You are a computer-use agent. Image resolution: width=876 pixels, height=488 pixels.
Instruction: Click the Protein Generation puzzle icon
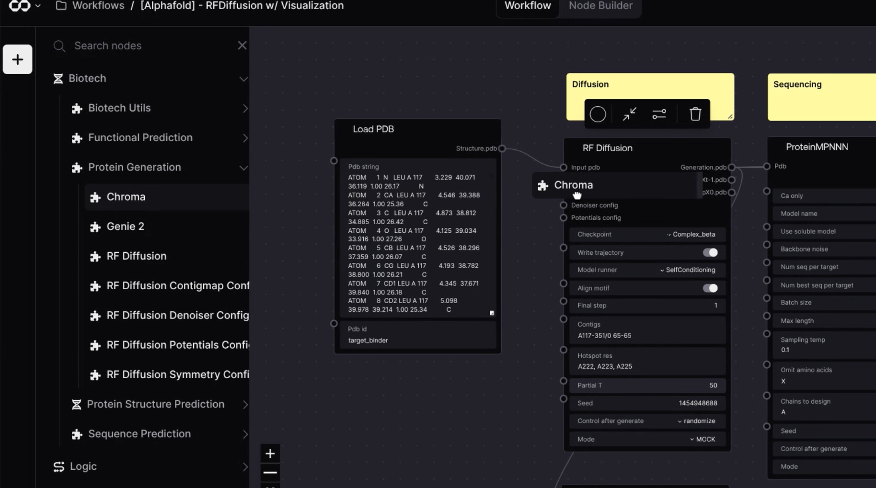[77, 168]
